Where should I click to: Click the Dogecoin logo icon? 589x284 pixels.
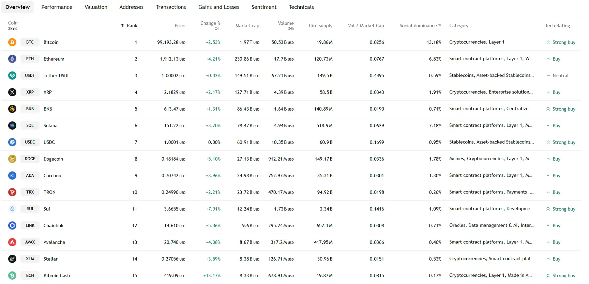(x=12, y=159)
